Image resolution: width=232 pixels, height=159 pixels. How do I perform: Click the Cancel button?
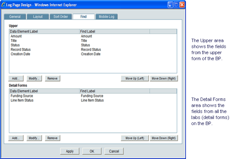point(114,151)
